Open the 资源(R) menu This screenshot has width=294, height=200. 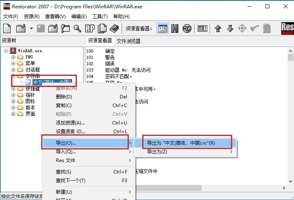point(32,17)
